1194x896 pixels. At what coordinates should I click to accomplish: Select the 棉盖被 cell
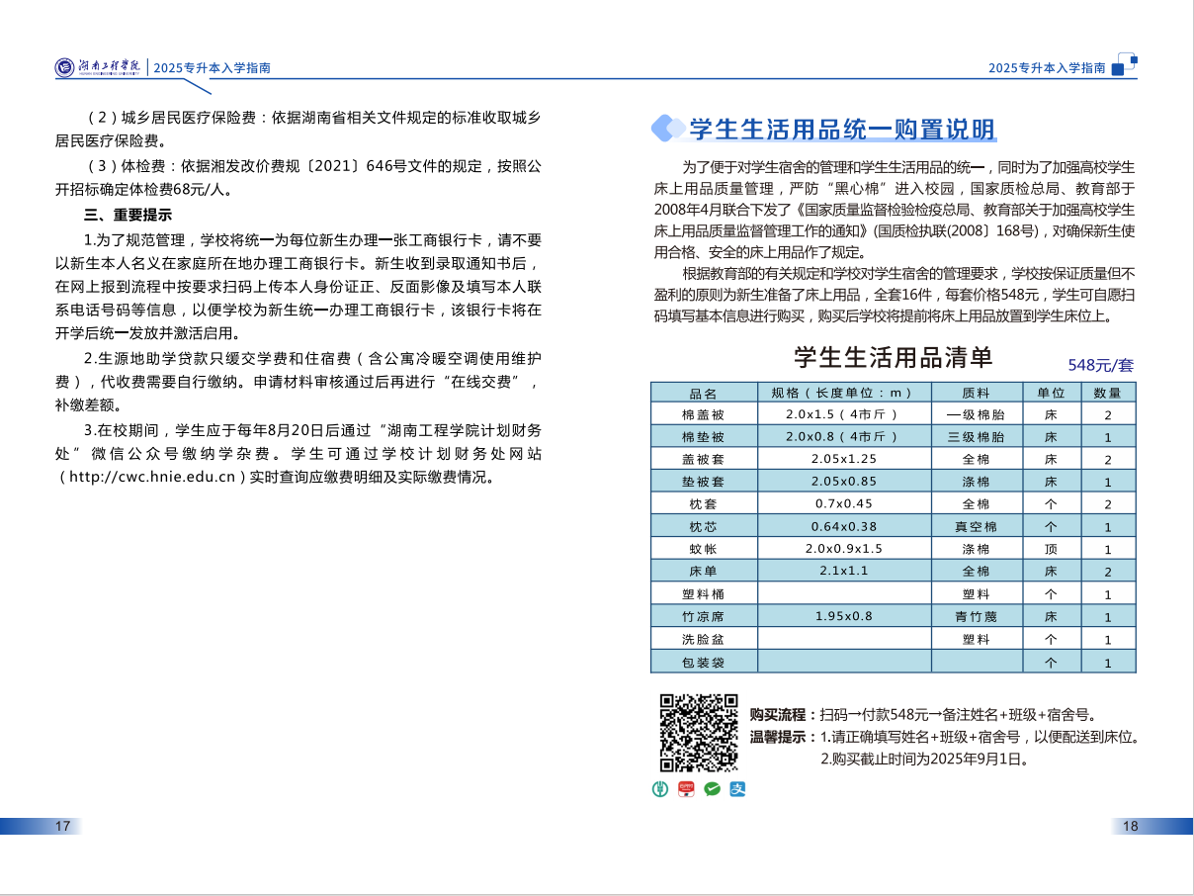coord(704,414)
